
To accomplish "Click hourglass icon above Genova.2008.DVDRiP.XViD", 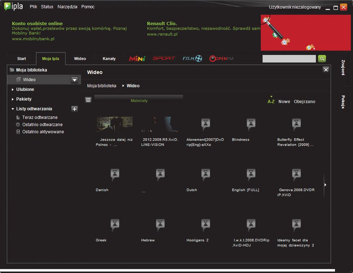I will click(296, 174).
